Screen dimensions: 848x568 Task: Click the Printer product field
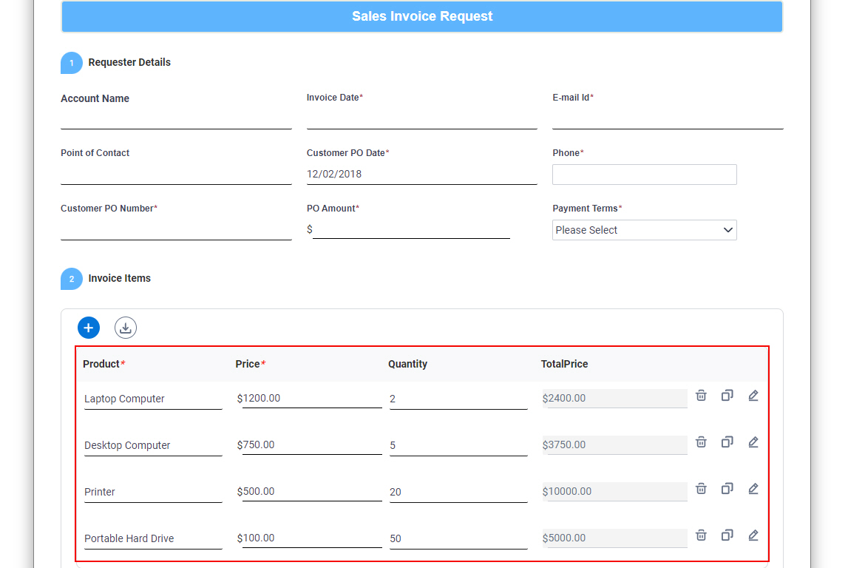[x=153, y=492]
